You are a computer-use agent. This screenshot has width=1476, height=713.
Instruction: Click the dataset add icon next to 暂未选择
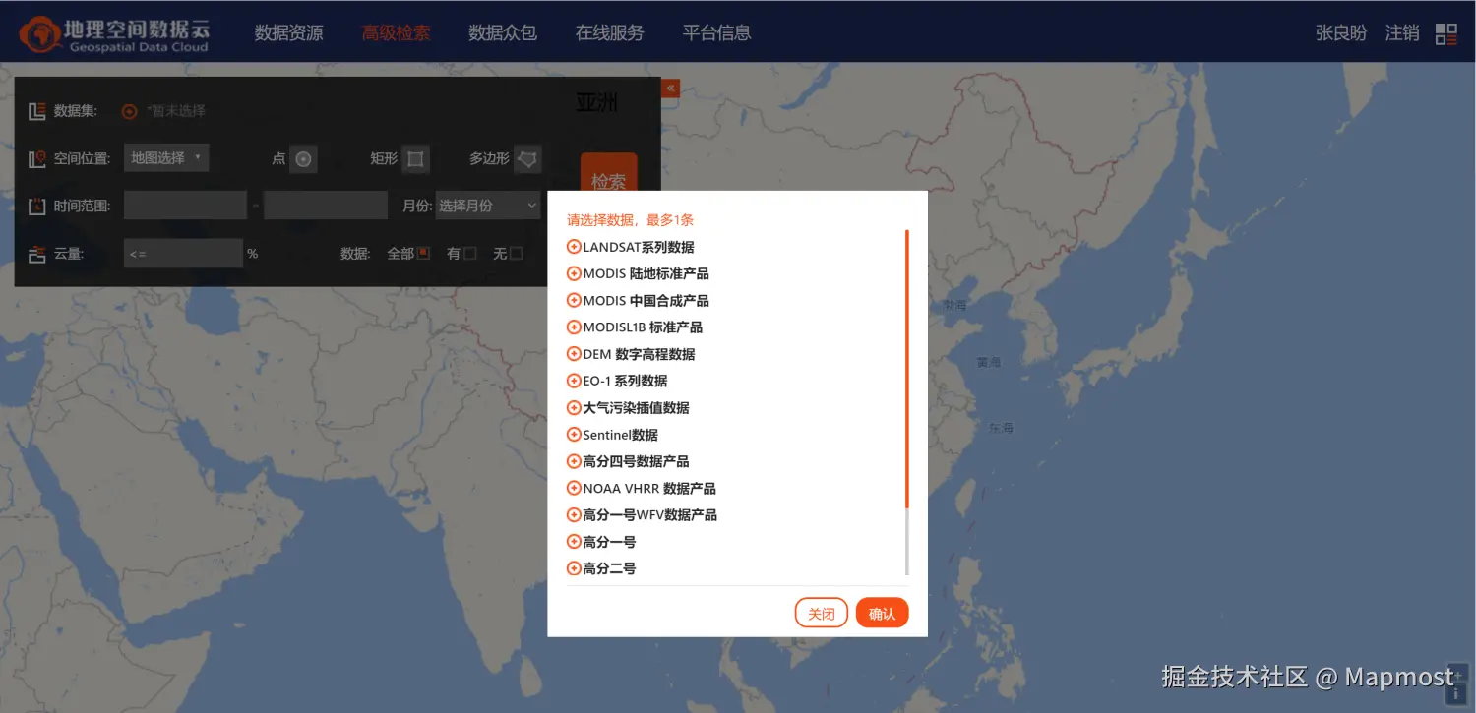click(129, 111)
